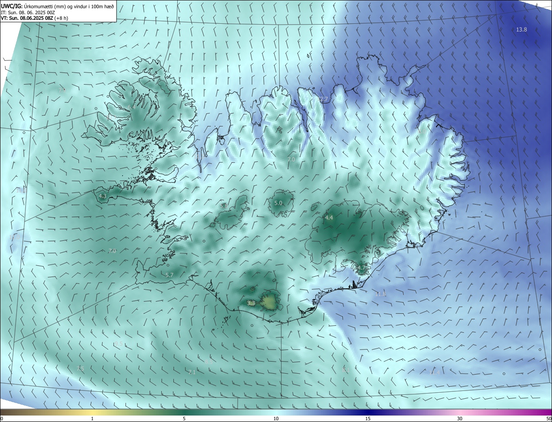This screenshot has height=422, width=552.
Task: Click the 5.8 value beside Langjökull glacier
Action: click(x=224, y=206)
